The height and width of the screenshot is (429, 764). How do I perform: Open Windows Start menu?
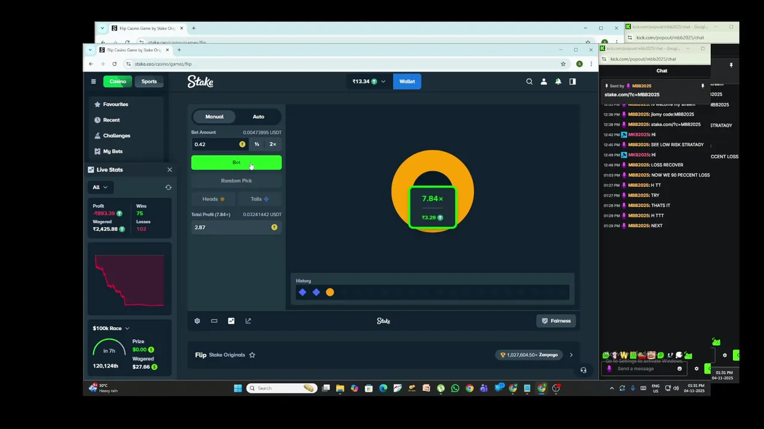[x=238, y=388]
